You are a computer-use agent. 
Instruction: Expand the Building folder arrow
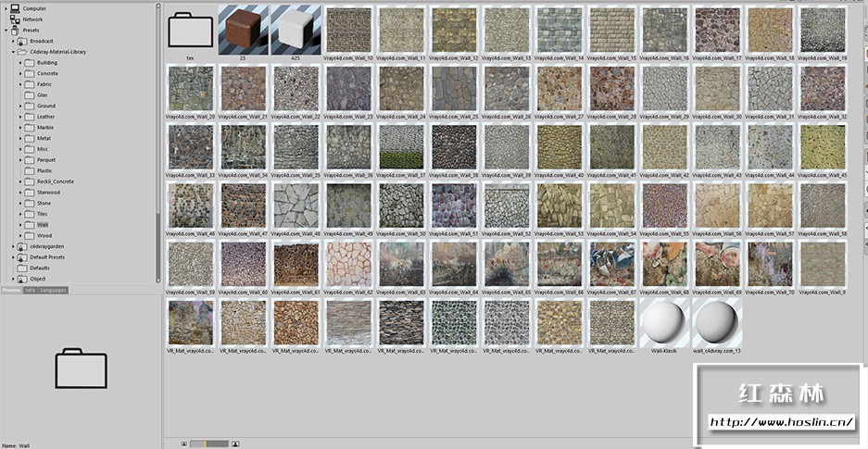coord(20,62)
